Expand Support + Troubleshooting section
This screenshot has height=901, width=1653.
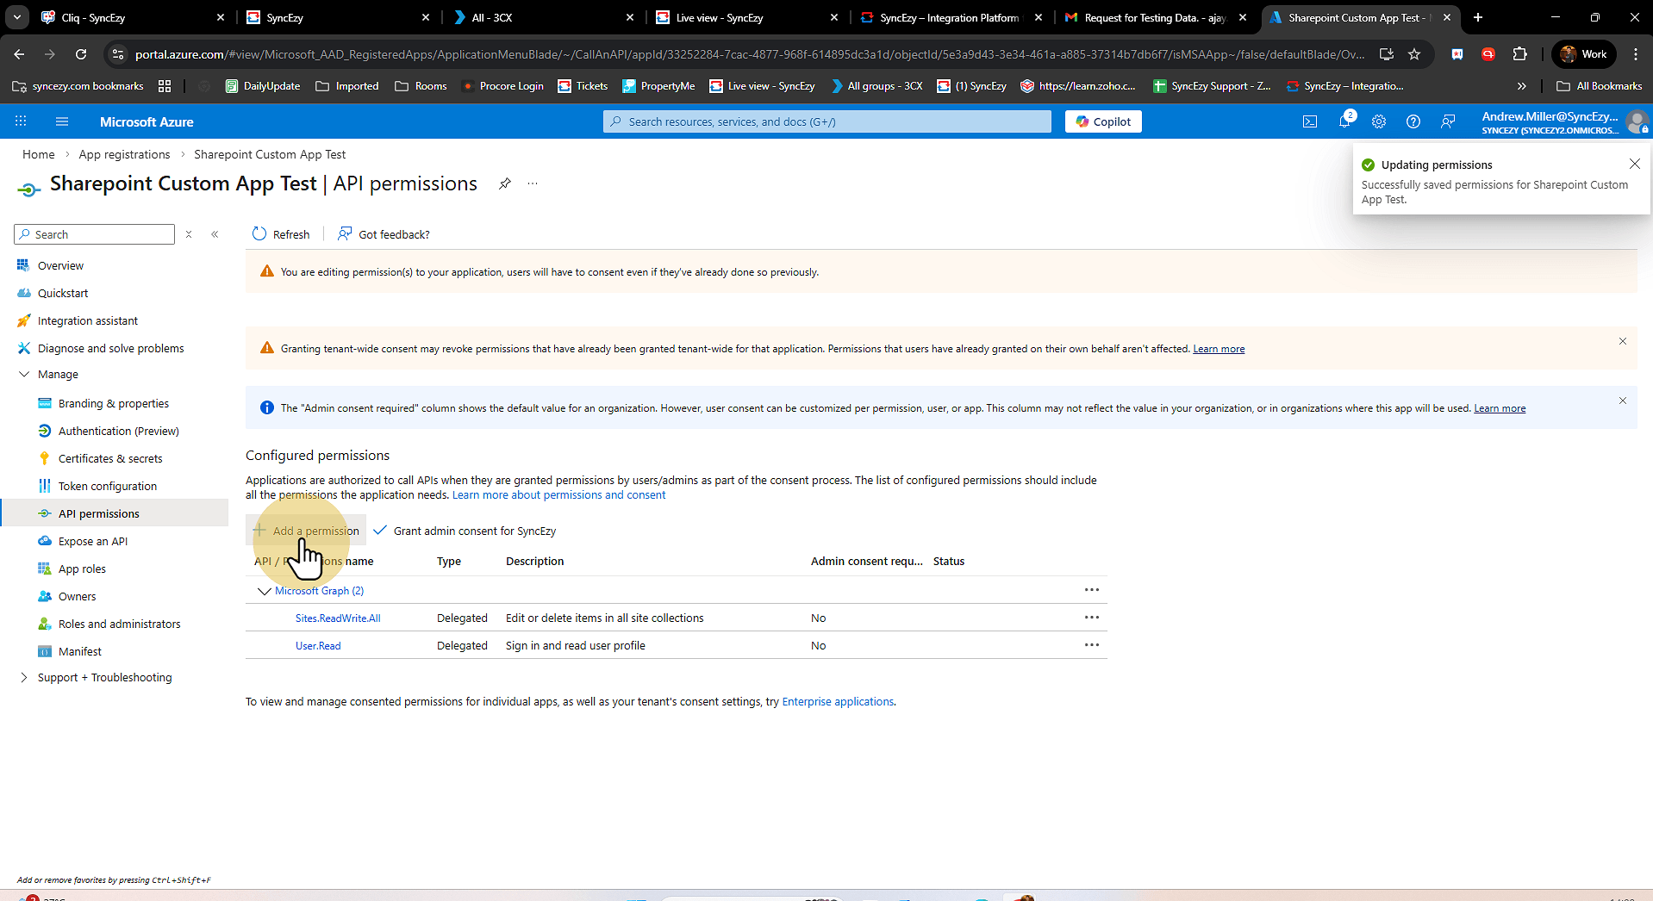tap(24, 678)
